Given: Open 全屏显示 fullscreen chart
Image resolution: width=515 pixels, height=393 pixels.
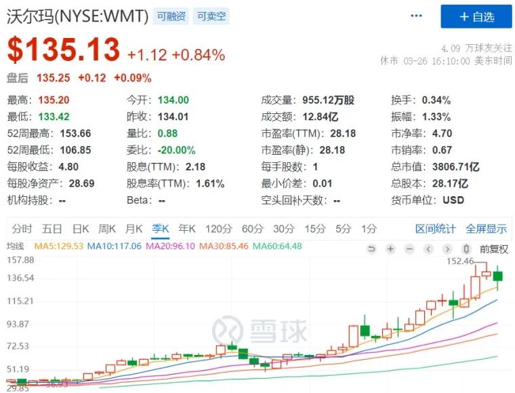Looking at the screenshot, I should tap(486, 229).
